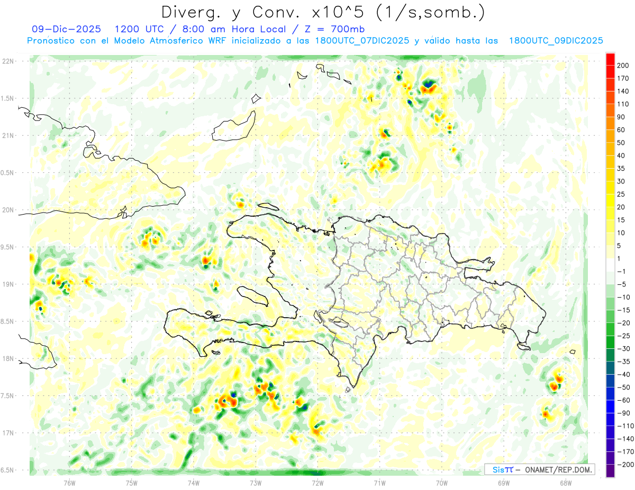Click the green swatch between -20 and -25
Viewport: 635px width, 490px height.
pyautogui.click(x=610, y=329)
